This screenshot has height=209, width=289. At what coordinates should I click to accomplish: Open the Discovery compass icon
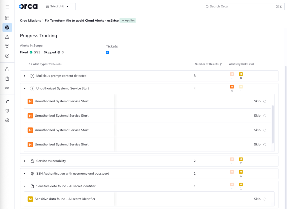tap(7, 56)
